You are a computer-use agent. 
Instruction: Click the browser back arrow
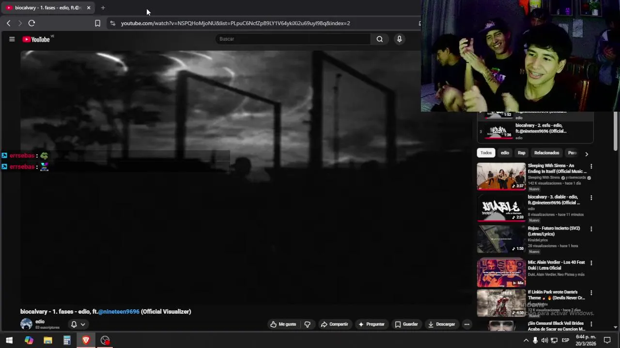tap(8, 23)
